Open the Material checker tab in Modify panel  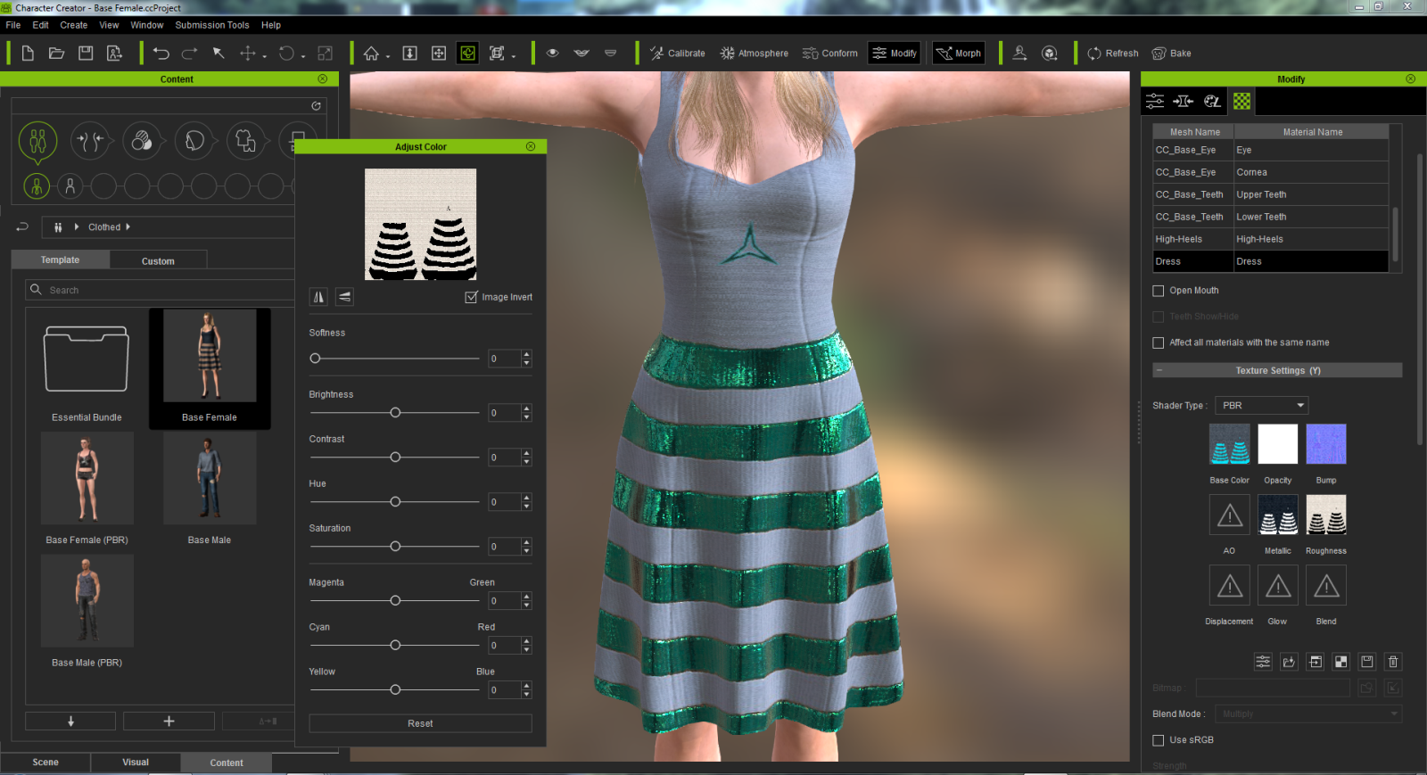click(1241, 101)
